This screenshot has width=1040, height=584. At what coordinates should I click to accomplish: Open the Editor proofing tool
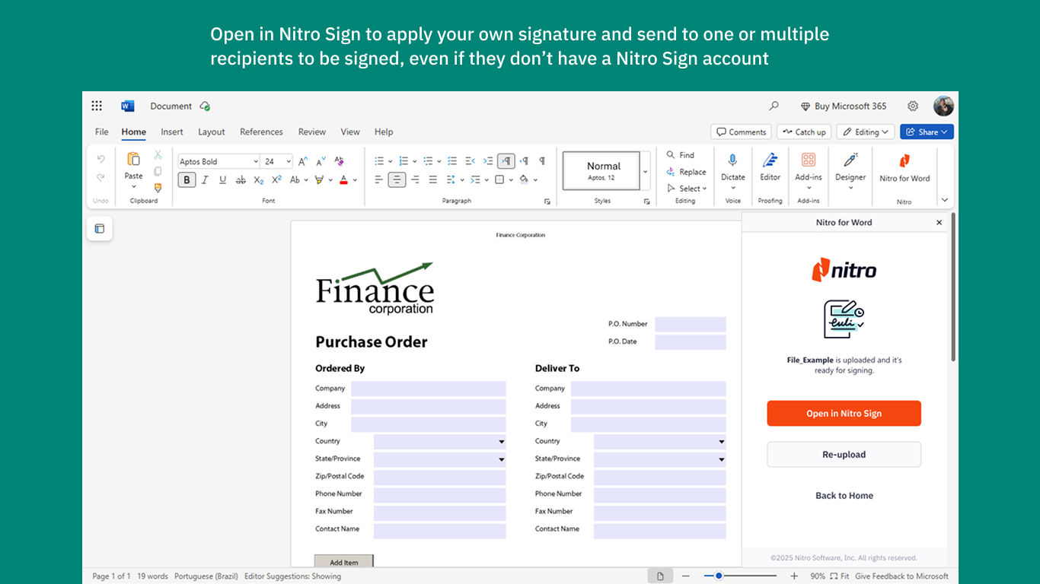click(x=770, y=160)
